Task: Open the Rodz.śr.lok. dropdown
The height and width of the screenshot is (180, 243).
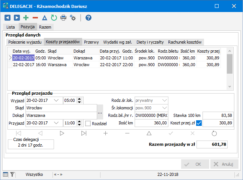Action: point(164,100)
